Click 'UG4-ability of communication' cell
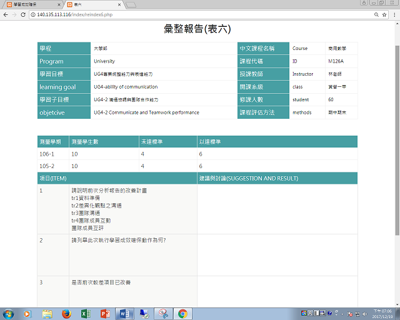Viewport: 400px width, 320px height. (164, 87)
